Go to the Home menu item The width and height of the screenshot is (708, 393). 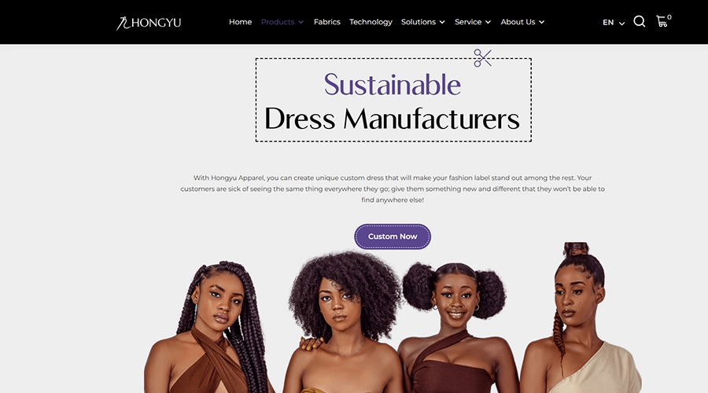coord(240,22)
